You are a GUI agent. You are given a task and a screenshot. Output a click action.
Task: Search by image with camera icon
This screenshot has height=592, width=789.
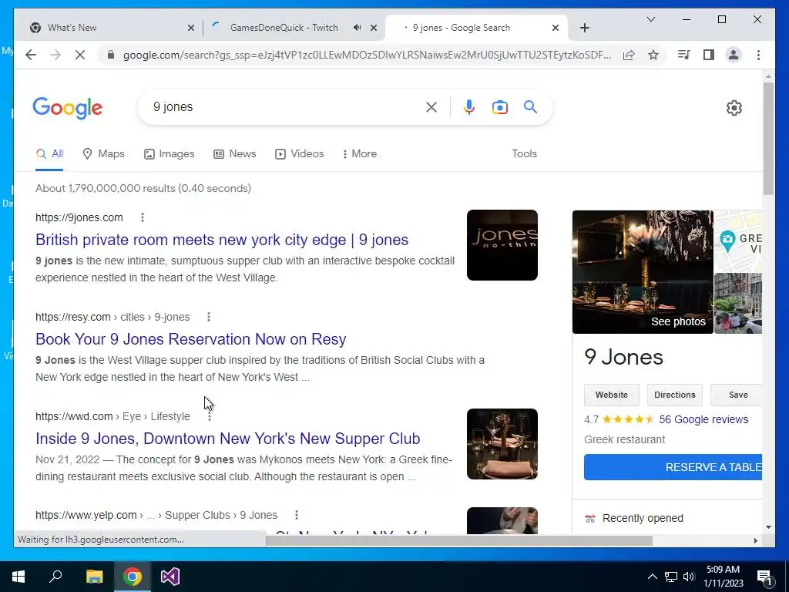[x=499, y=107]
